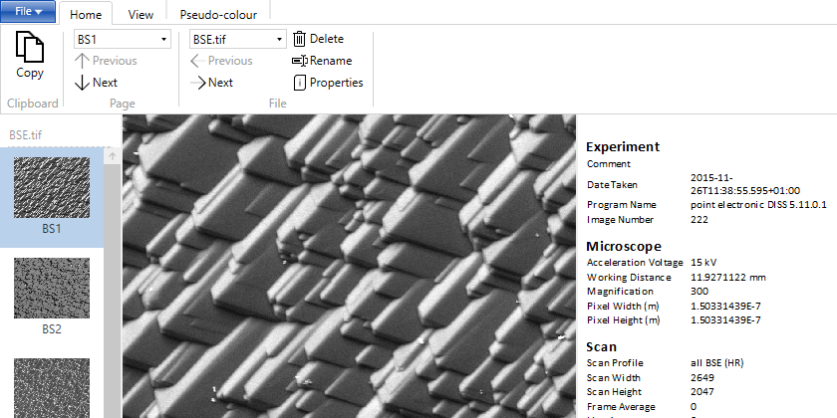Switch to the View tab

point(140,15)
